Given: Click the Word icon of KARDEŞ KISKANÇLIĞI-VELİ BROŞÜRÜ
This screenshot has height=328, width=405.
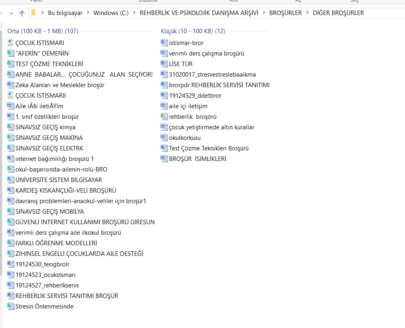Looking at the screenshot, I should pos(10,190).
